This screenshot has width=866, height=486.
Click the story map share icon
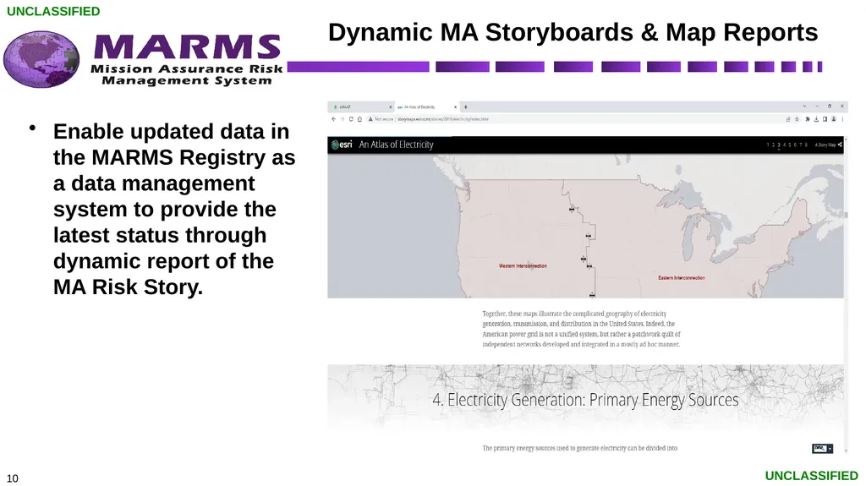(840, 145)
